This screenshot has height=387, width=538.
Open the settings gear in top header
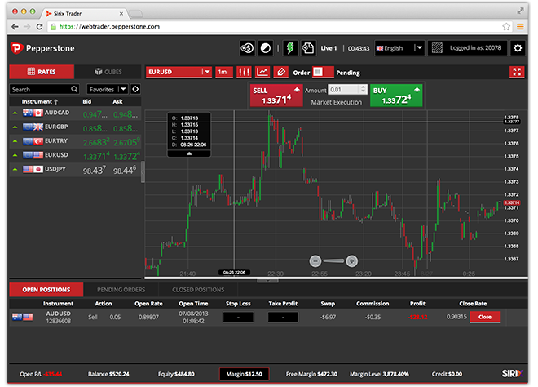pyautogui.click(x=517, y=48)
